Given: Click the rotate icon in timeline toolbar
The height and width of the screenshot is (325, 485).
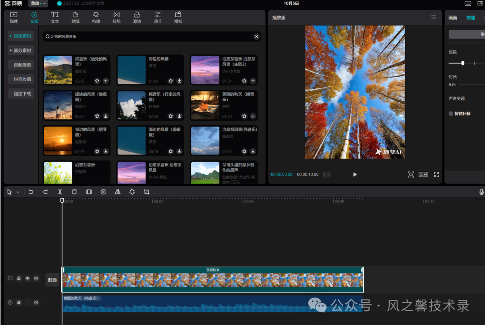Looking at the screenshot, I should 132,192.
